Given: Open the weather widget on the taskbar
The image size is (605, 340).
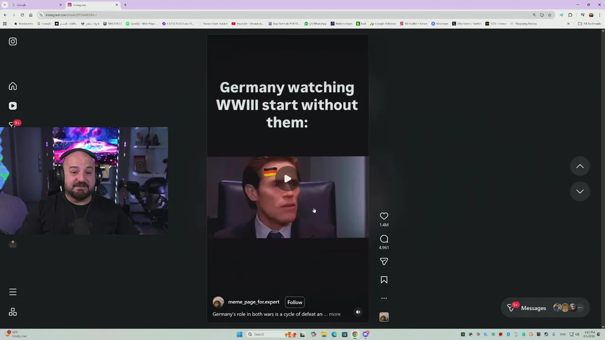Looking at the screenshot, I should (x=17, y=334).
